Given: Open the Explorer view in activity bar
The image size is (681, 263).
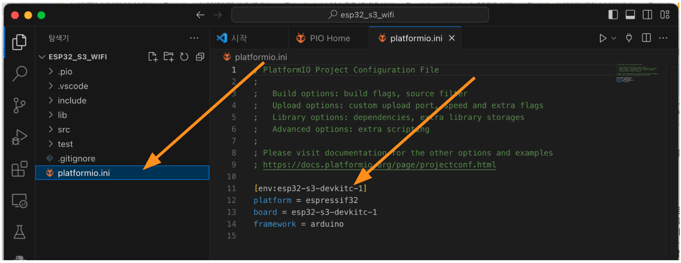Looking at the screenshot, I should tap(19, 42).
